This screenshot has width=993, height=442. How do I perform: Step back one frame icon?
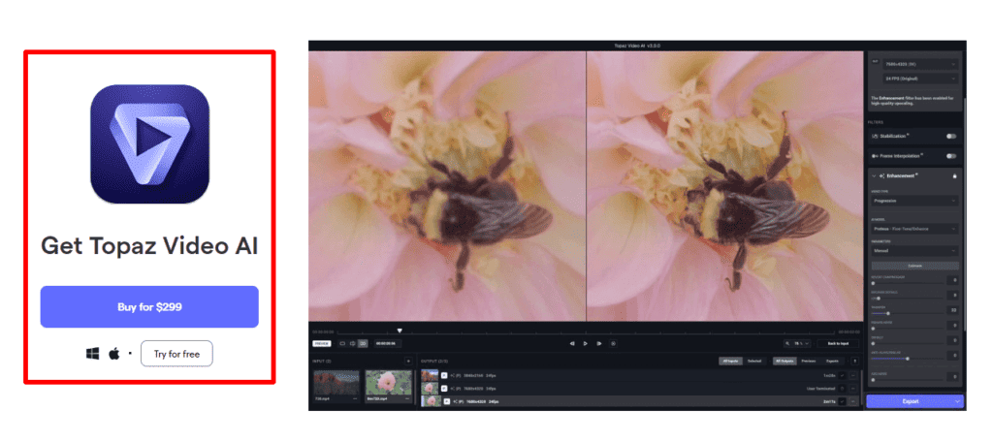point(572,344)
